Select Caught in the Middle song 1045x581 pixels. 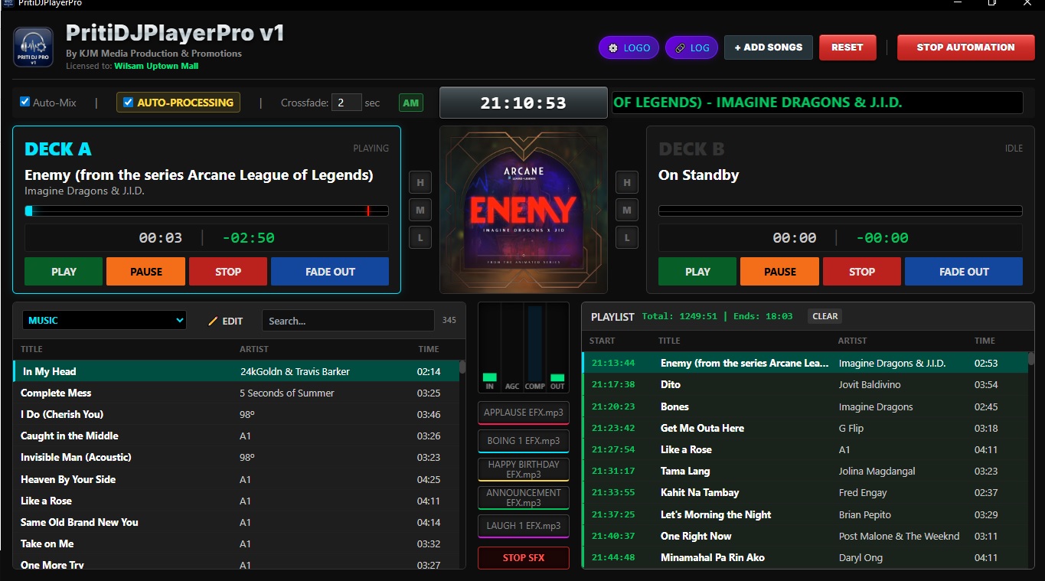[x=236, y=436]
